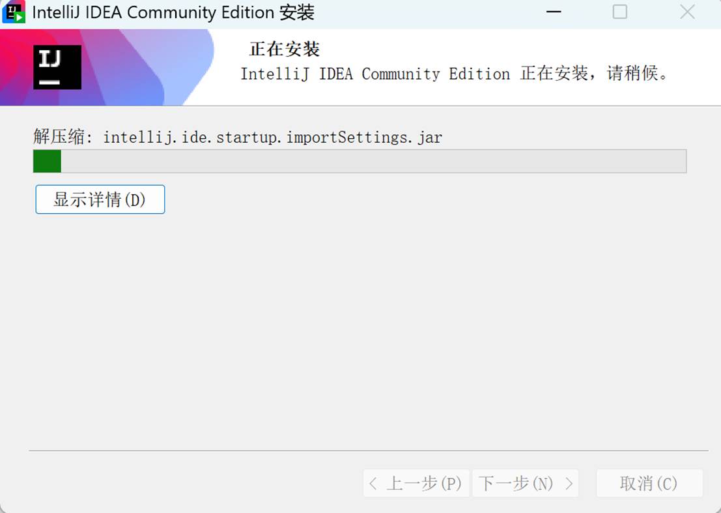Viewport: 721px width, 513px height.
Task: Click the 显示详情(D) button
Action: [100, 199]
